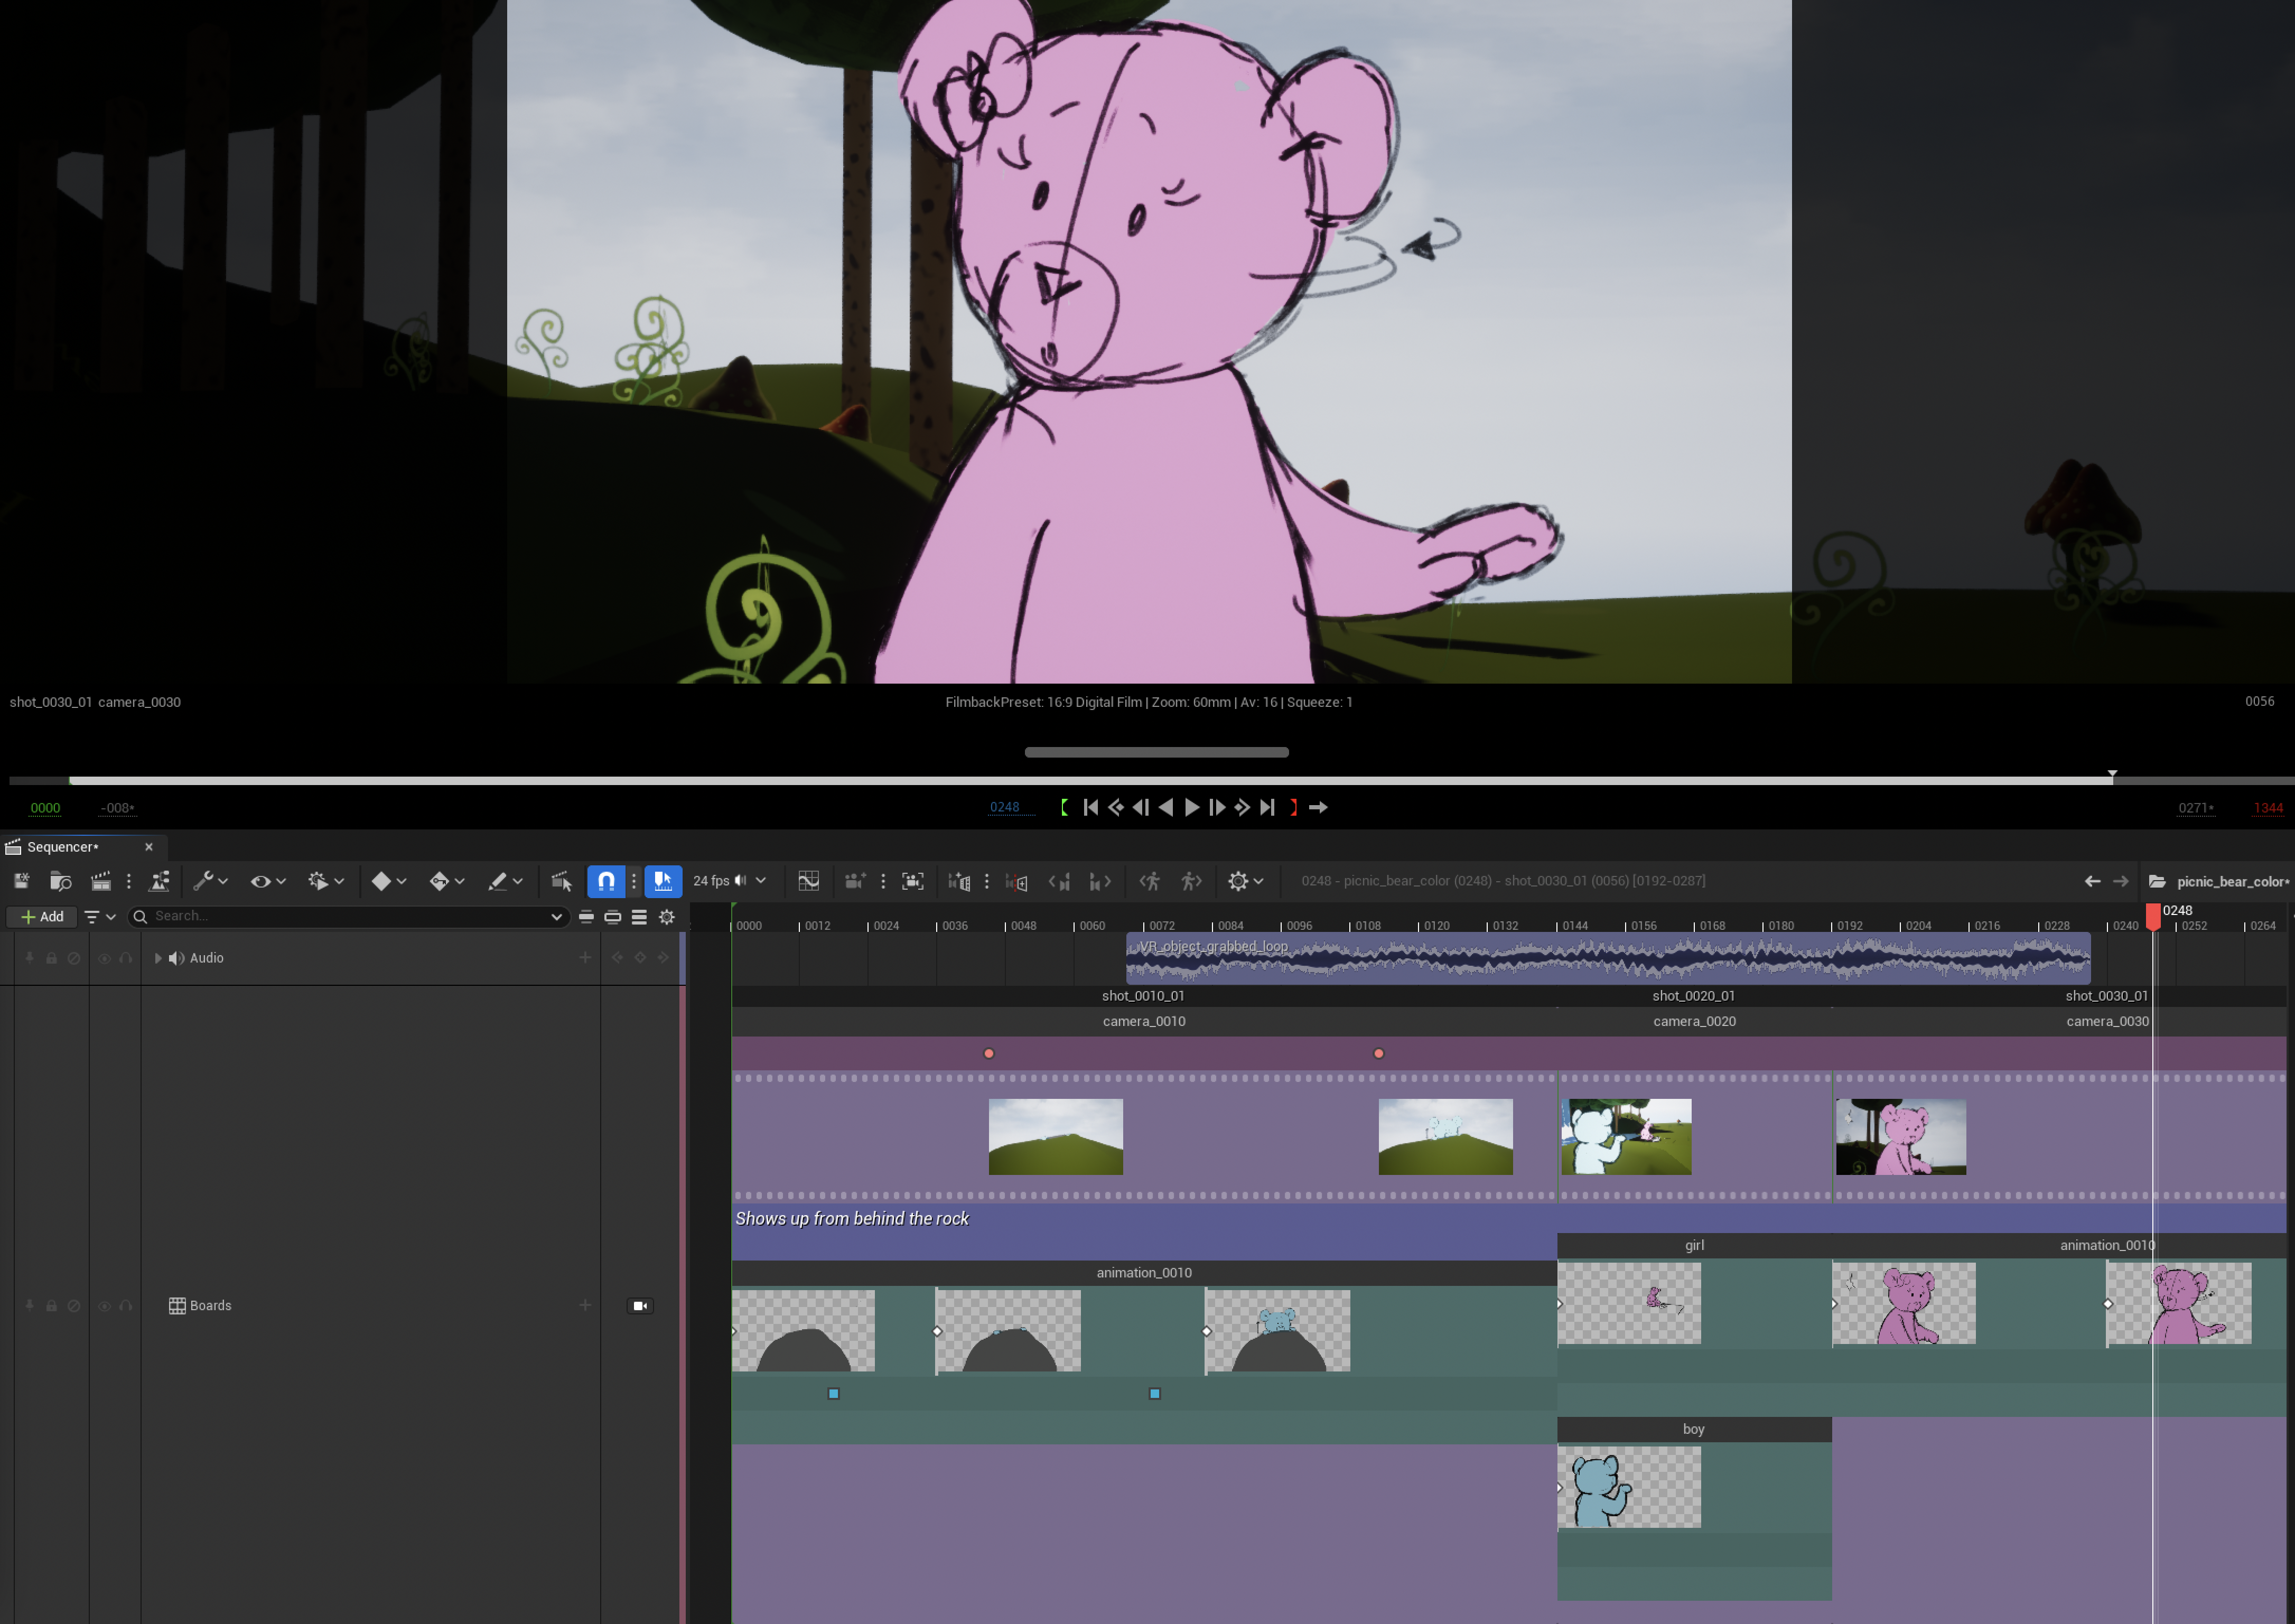Click the Add track button
This screenshot has height=1624, width=2295.
point(42,916)
